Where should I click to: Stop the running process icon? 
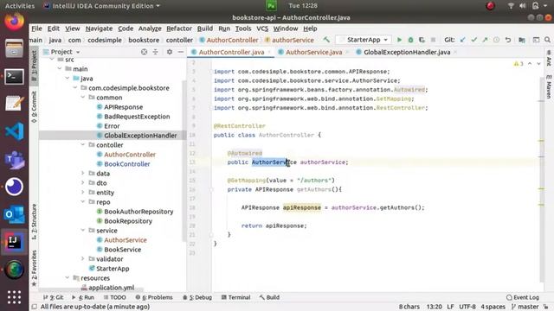point(433,40)
